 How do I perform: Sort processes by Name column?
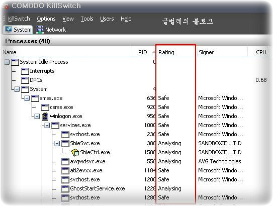pyautogui.click(x=67, y=52)
